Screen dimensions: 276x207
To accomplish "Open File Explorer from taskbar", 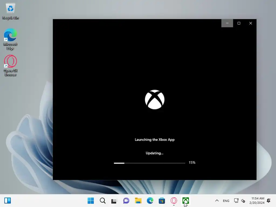I will 138,201.
